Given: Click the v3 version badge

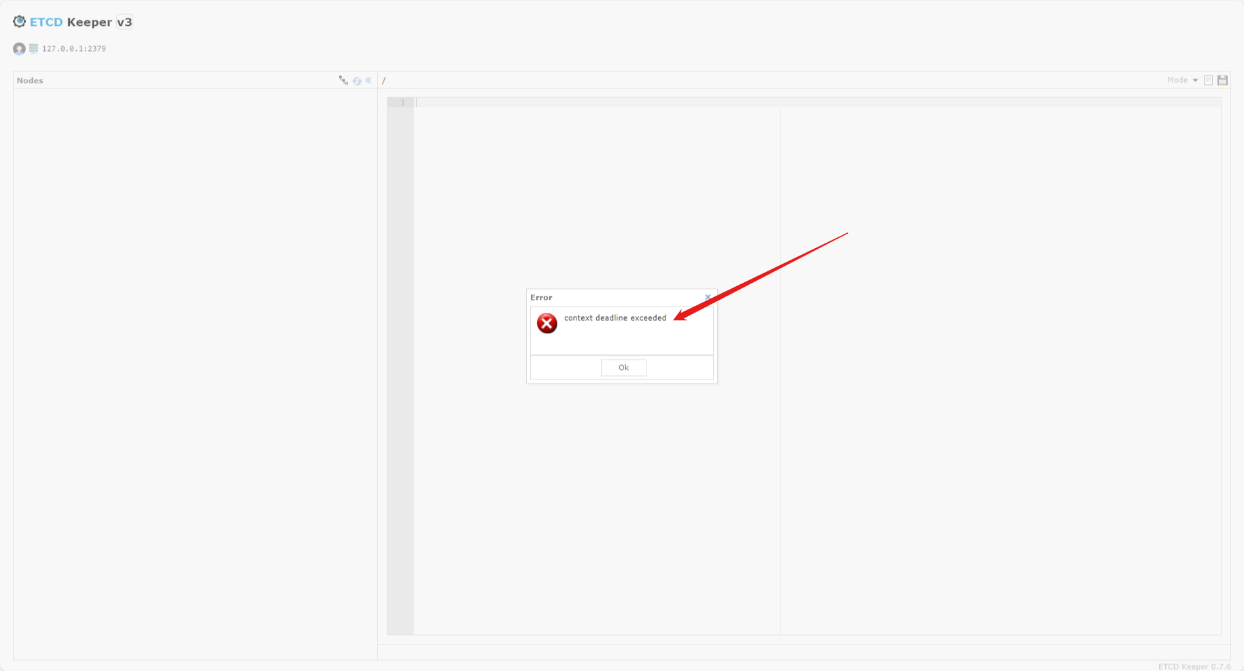Looking at the screenshot, I should coord(124,22).
